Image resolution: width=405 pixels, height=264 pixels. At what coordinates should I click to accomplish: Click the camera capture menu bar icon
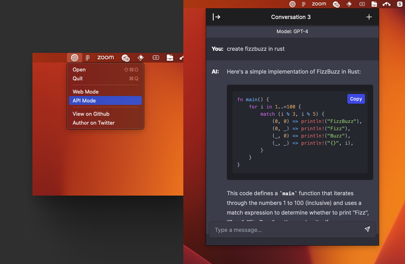[x=362, y=4]
